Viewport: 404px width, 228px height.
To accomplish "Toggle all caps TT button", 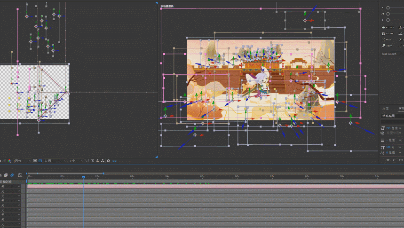I will tap(401, 160).
